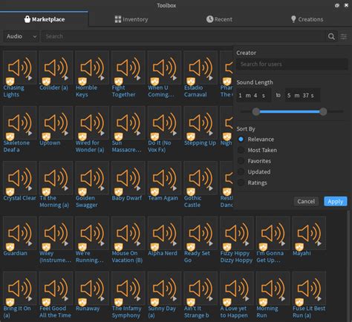Select the Team Again audio icon
The image size is (352, 322).
click(164, 177)
